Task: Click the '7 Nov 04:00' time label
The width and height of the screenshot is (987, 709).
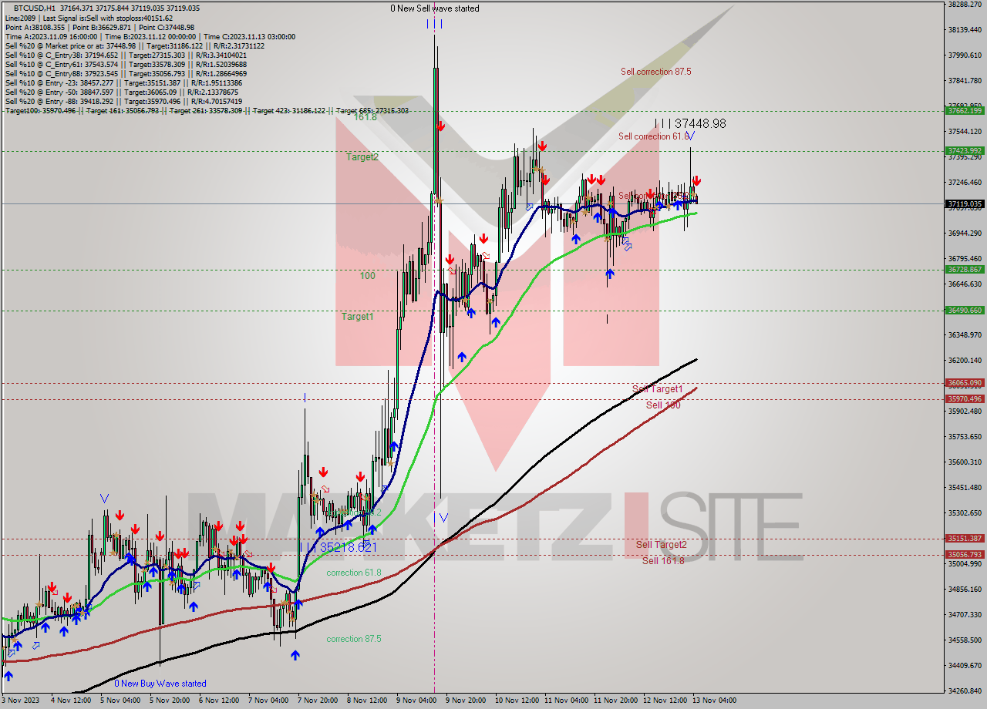Action: 267,701
